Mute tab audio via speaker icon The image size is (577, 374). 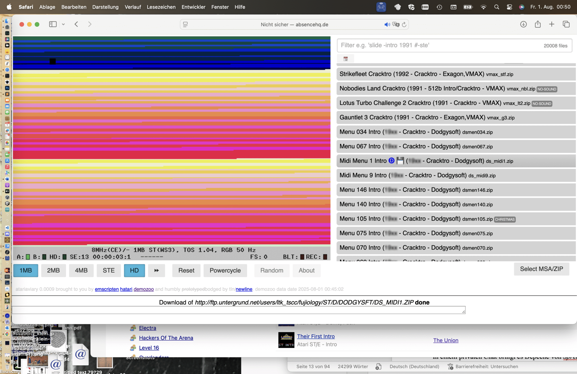(x=387, y=24)
